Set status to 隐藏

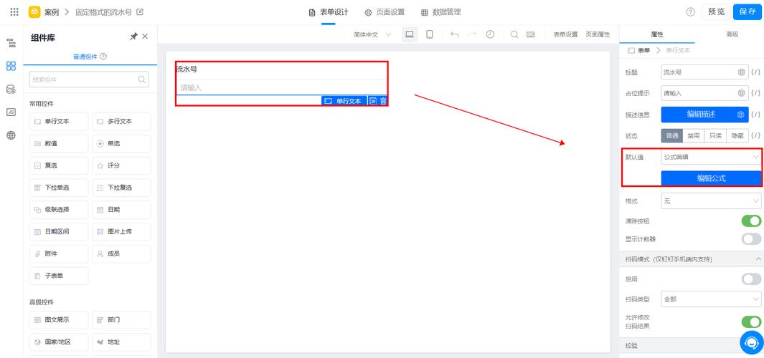[737, 136]
